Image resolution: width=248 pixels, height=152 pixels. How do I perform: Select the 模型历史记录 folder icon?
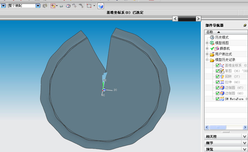coord(212,60)
